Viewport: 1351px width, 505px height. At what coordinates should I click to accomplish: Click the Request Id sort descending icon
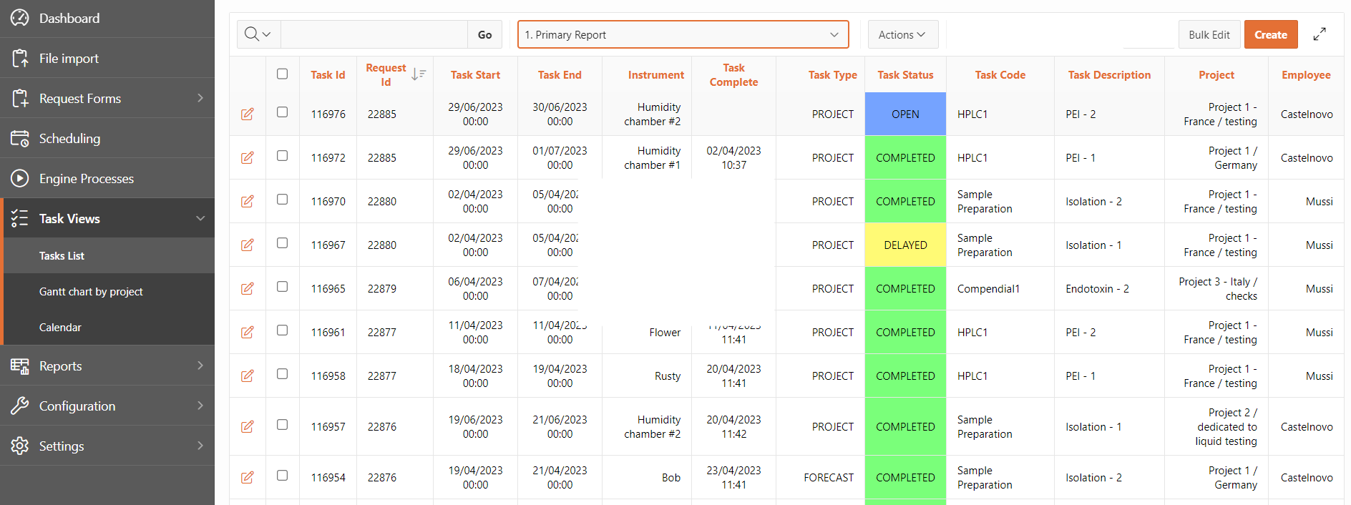(x=419, y=74)
